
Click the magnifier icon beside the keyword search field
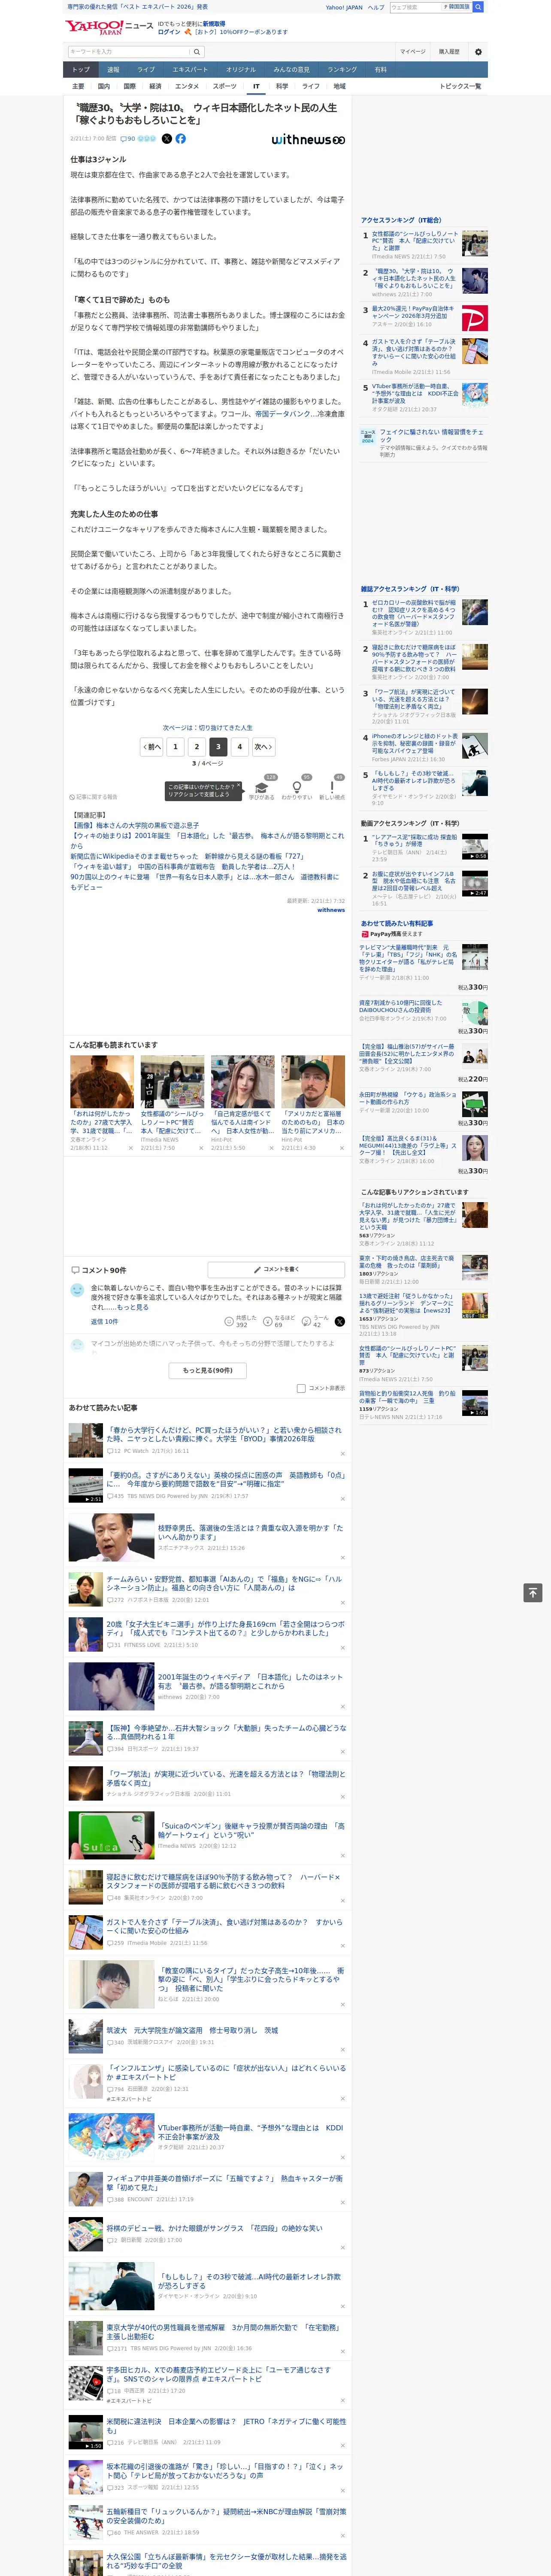197,52
